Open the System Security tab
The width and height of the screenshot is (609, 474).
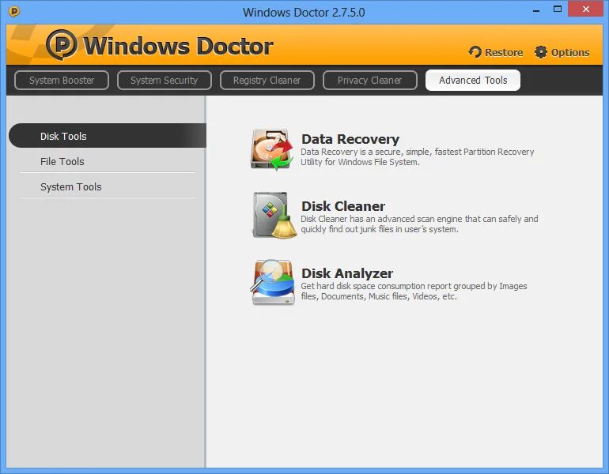165,81
